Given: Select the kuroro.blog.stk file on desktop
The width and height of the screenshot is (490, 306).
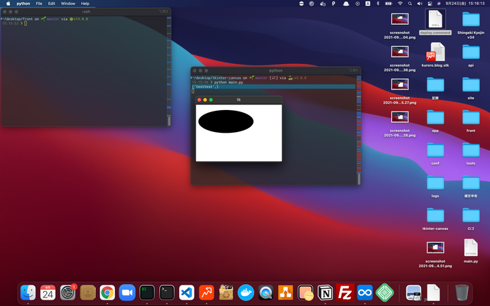Looking at the screenshot, I should point(435,55).
